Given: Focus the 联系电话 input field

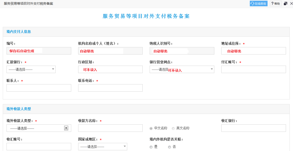Looking at the screenshot, I should [x=110, y=88].
